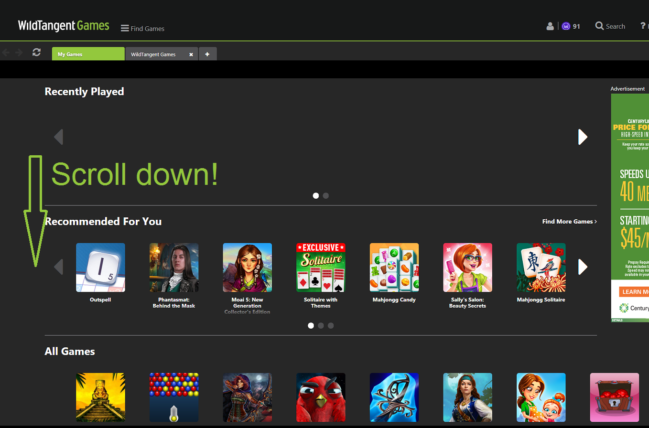Click the Learn More ad button
This screenshot has height=428, width=649.
click(x=634, y=292)
